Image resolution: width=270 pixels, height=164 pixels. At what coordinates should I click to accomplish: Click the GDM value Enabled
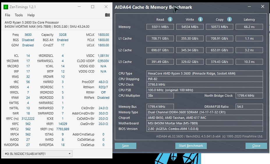[x=28, y=45]
